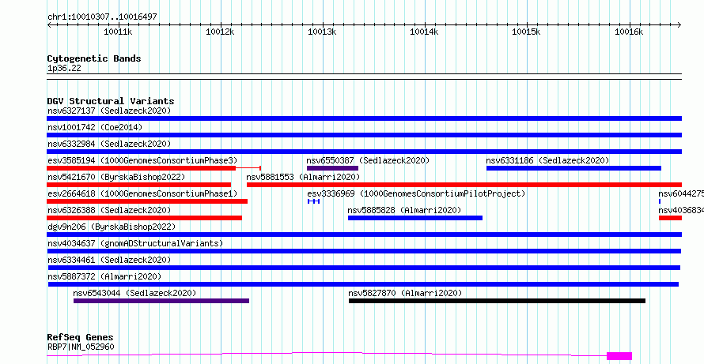
Task: Select the purple bar under nsv6550387
Action: coord(332,168)
